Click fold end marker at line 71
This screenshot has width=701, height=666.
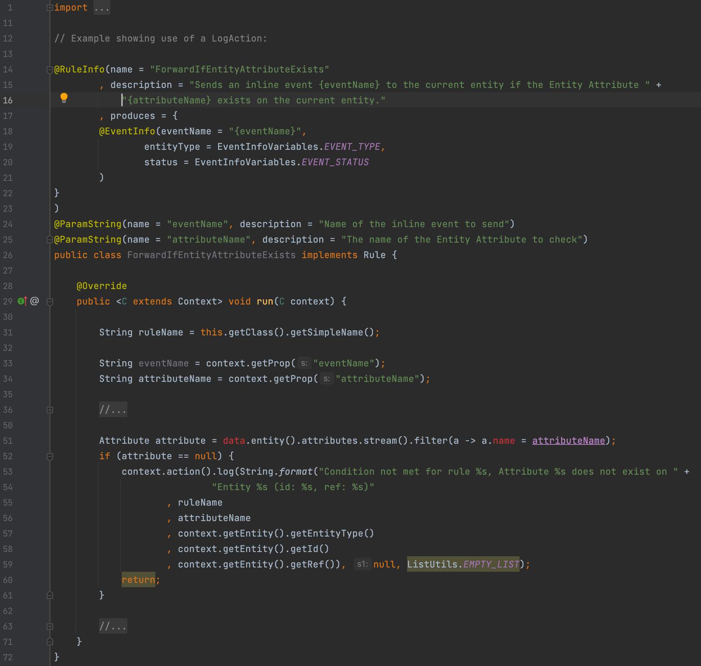click(x=50, y=642)
